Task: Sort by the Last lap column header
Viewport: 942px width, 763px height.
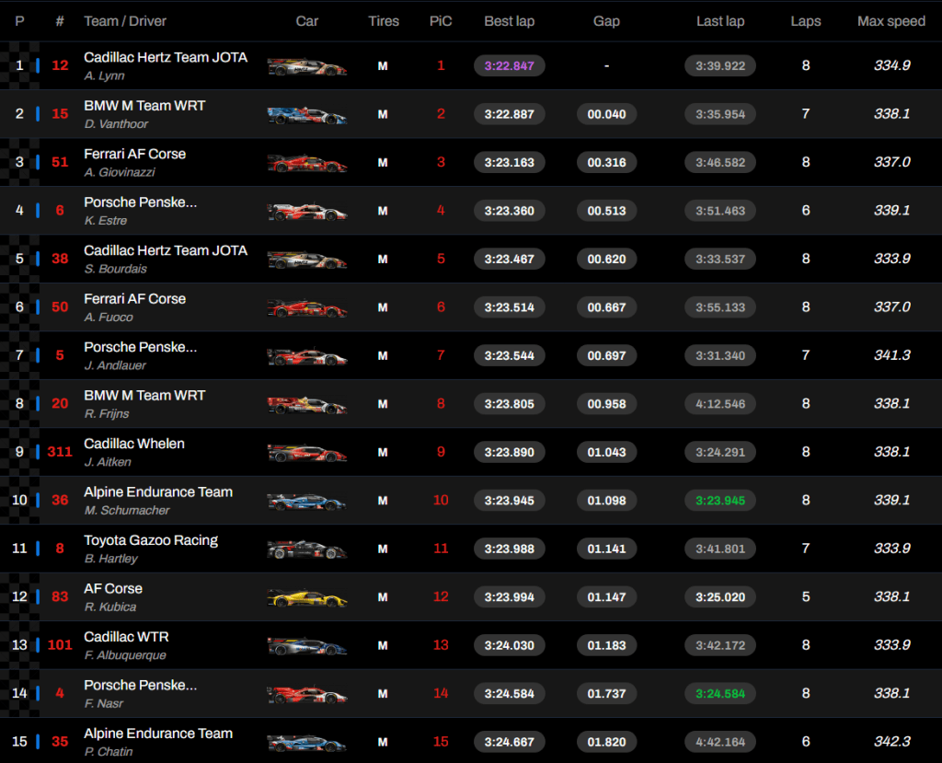Action: pos(720,21)
